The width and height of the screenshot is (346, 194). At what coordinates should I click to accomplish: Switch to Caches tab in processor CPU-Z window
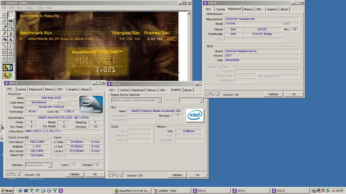click(22, 89)
